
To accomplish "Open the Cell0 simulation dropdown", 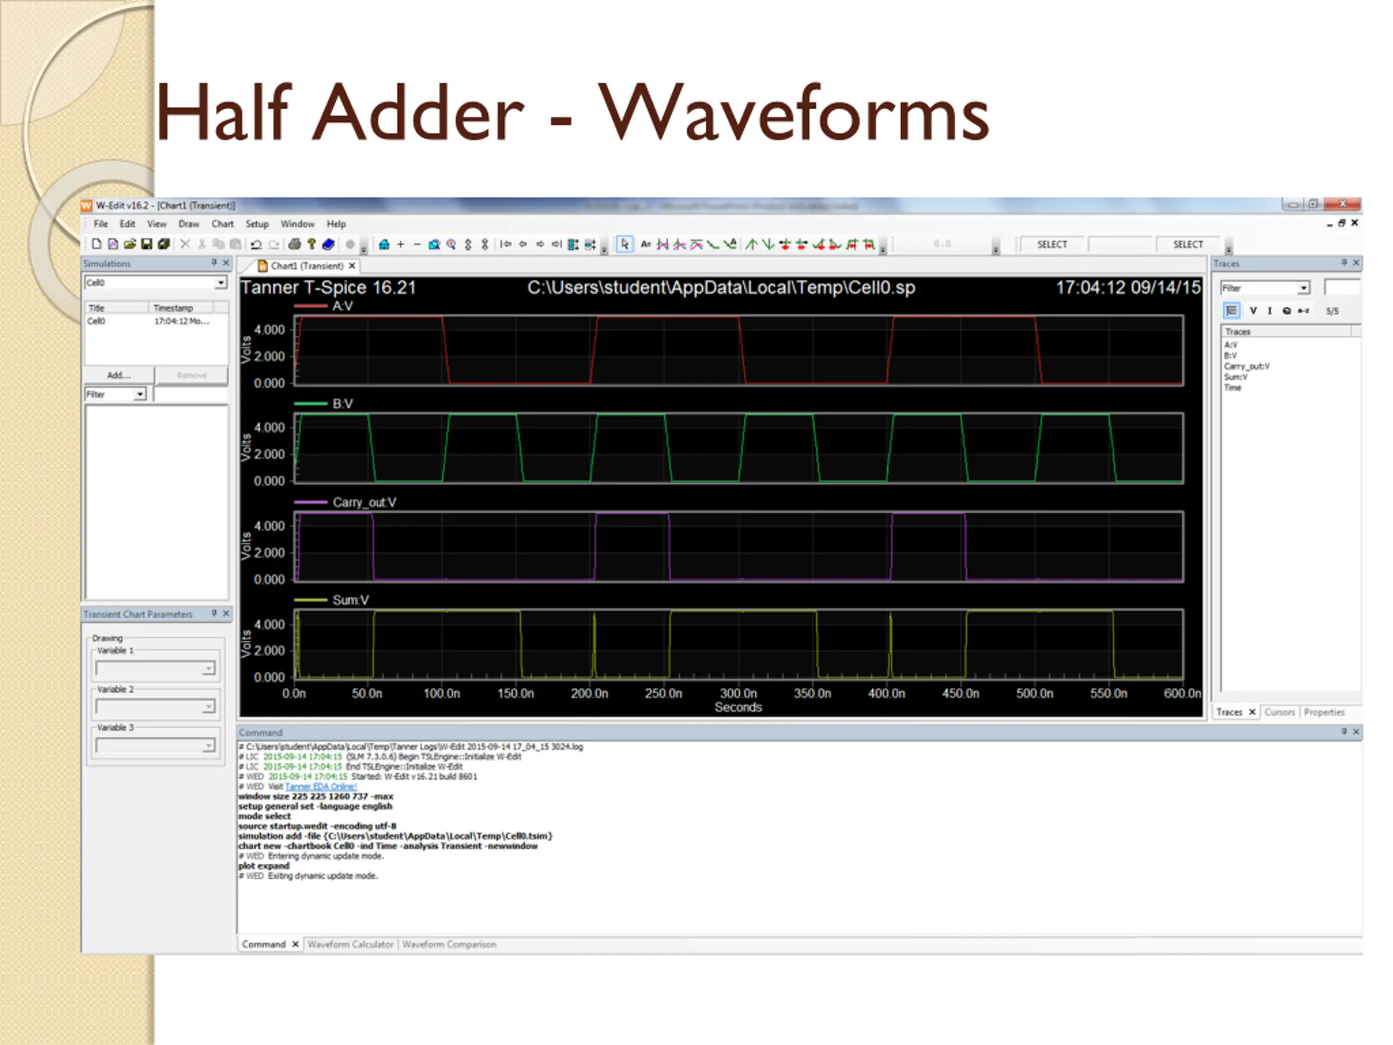I will (220, 283).
